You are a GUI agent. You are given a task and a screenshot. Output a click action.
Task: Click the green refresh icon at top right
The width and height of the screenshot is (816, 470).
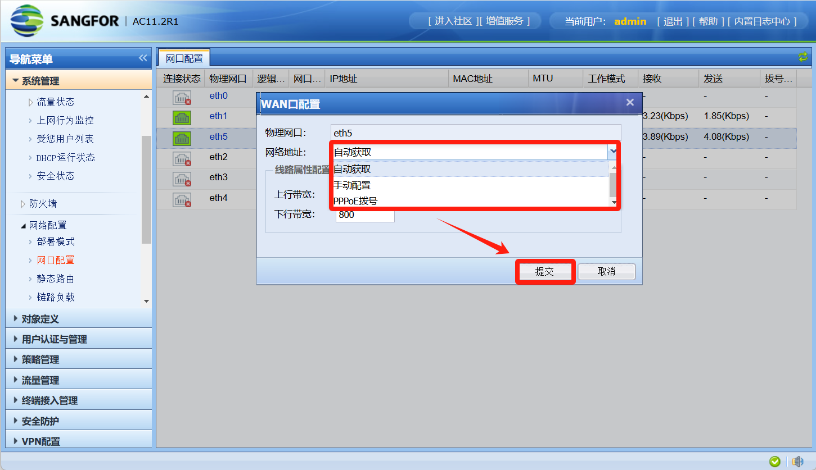point(803,57)
